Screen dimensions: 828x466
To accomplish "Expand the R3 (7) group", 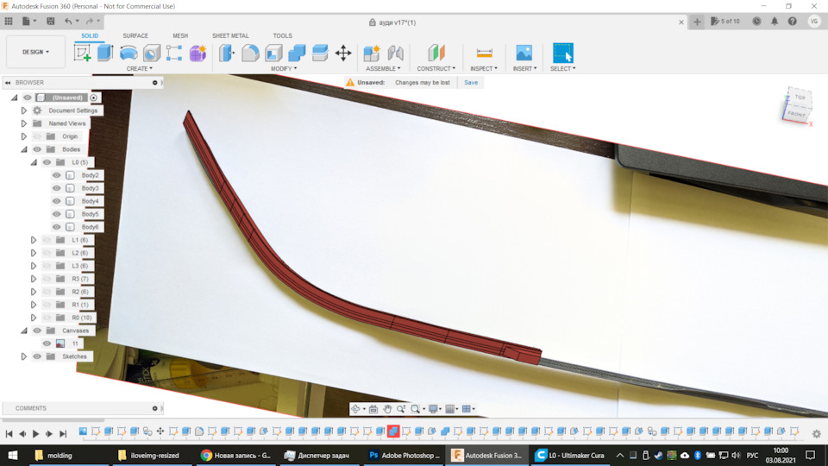I will coord(34,279).
